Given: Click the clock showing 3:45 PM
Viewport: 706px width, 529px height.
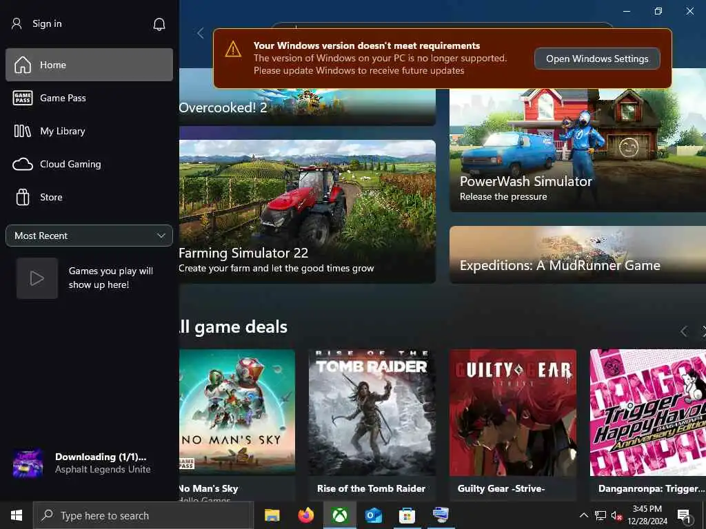Looking at the screenshot, I should coord(647,509).
